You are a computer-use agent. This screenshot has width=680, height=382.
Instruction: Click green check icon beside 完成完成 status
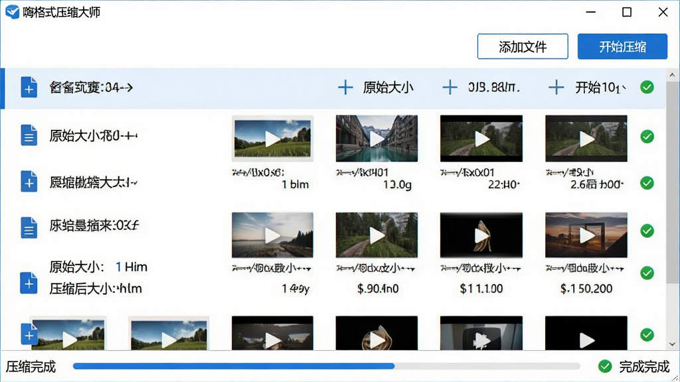pos(605,366)
